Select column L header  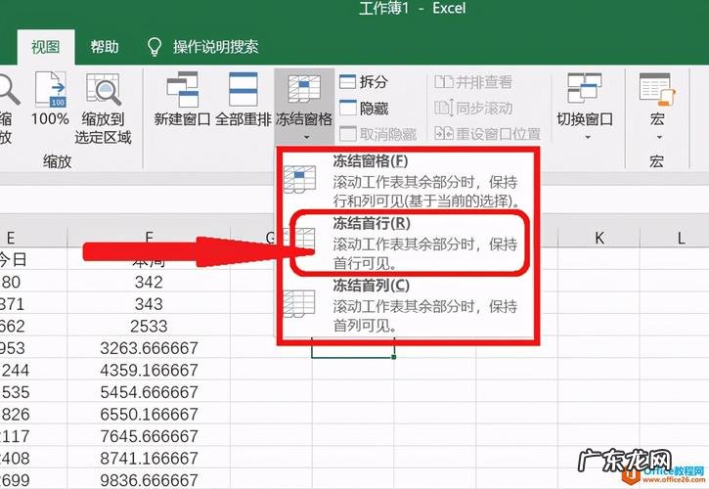click(x=681, y=238)
